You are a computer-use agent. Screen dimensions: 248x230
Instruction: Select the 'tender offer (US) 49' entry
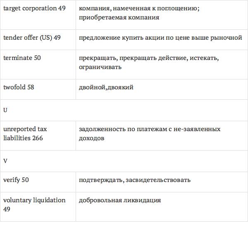point(32,38)
